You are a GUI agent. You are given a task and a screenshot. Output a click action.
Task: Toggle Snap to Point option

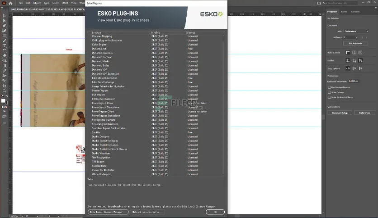tap(348, 68)
